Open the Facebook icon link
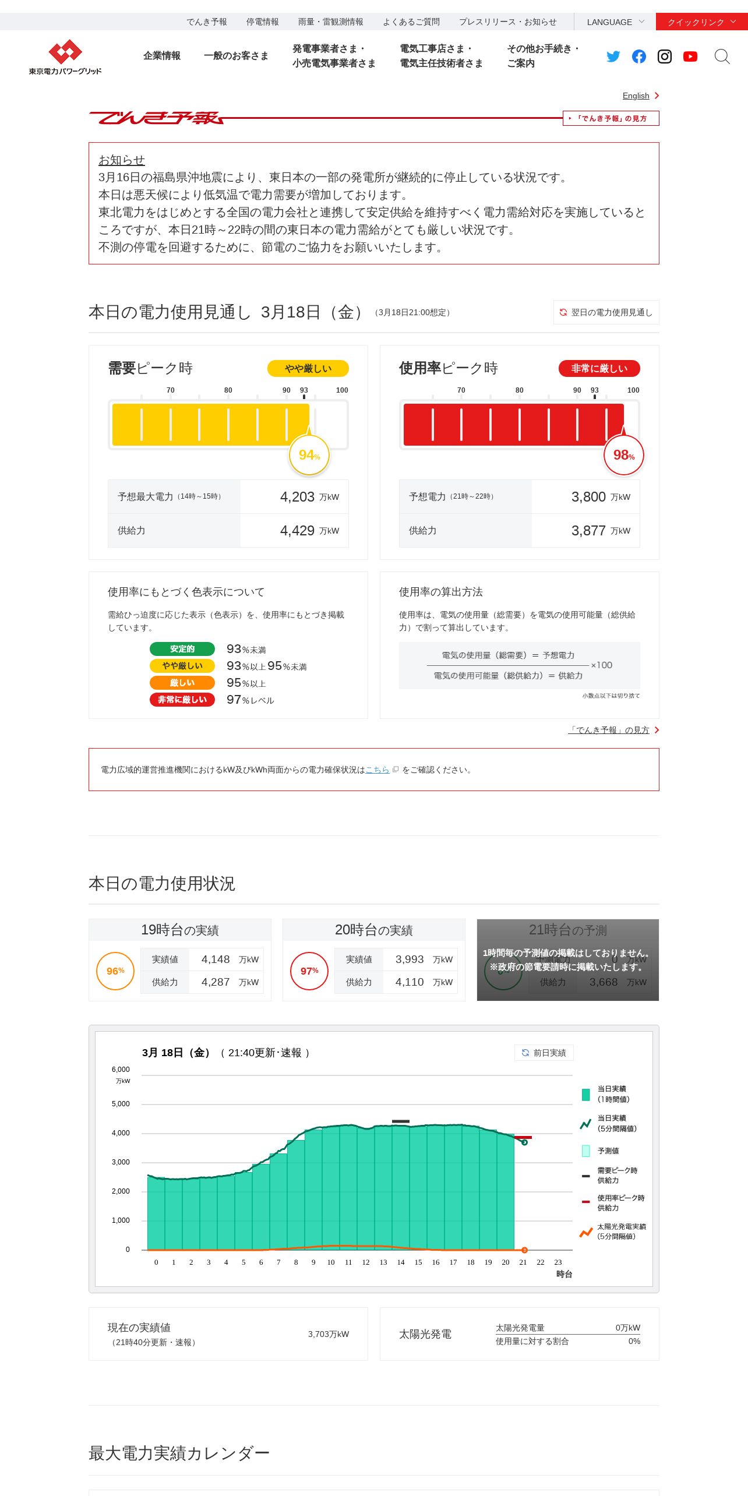 (639, 57)
